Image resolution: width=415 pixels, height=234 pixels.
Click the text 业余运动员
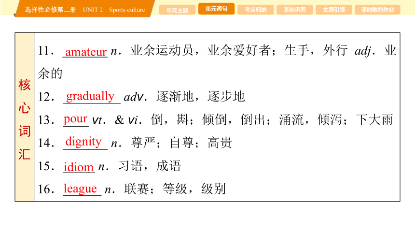point(162,50)
